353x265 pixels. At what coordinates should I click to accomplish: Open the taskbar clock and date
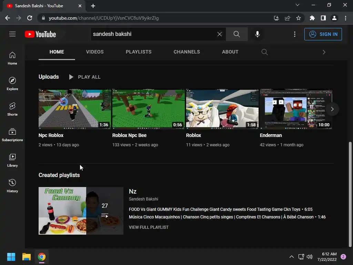[x=327, y=257]
